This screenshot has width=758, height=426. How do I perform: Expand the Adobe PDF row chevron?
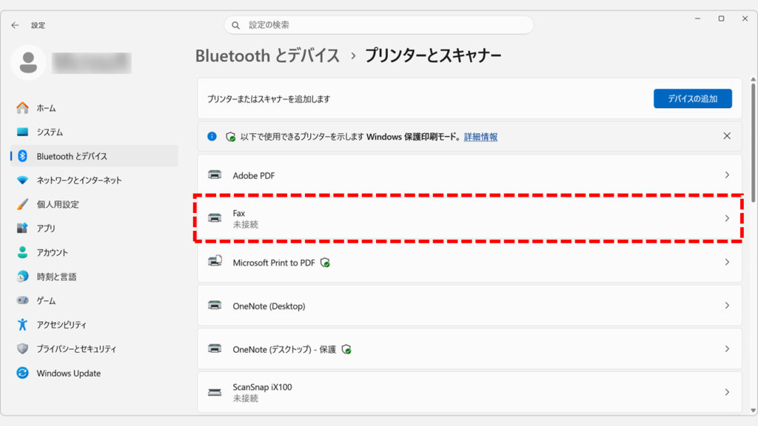727,175
